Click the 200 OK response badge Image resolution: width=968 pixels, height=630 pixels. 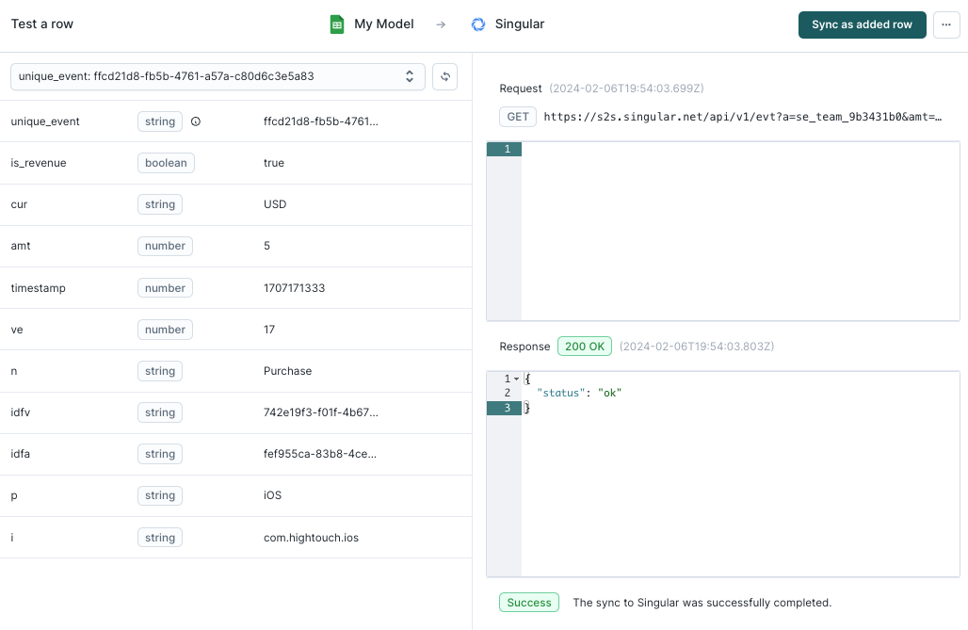[x=584, y=347]
